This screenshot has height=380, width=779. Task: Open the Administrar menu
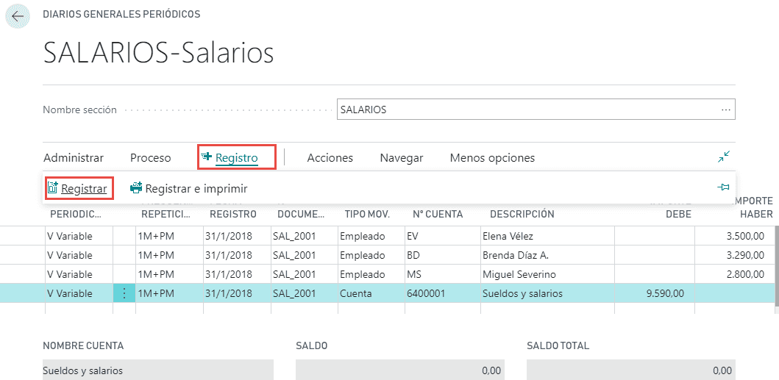click(x=74, y=158)
